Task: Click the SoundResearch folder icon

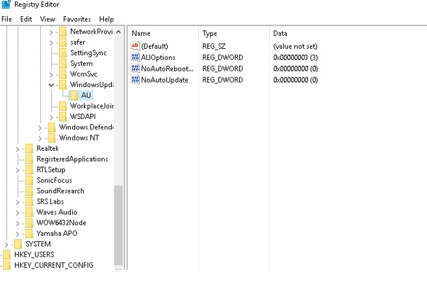Action: point(29,191)
